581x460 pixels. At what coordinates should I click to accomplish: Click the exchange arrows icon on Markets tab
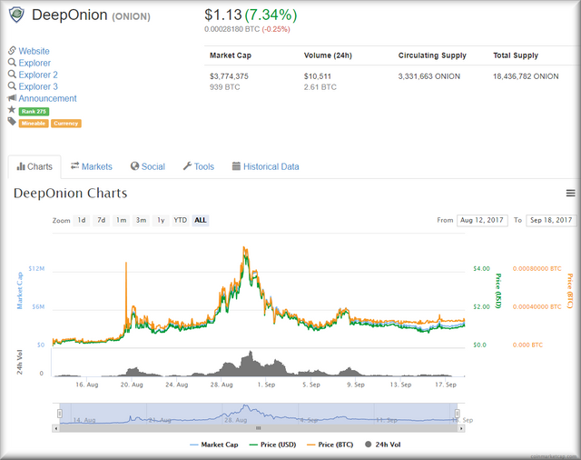(x=74, y=165)
